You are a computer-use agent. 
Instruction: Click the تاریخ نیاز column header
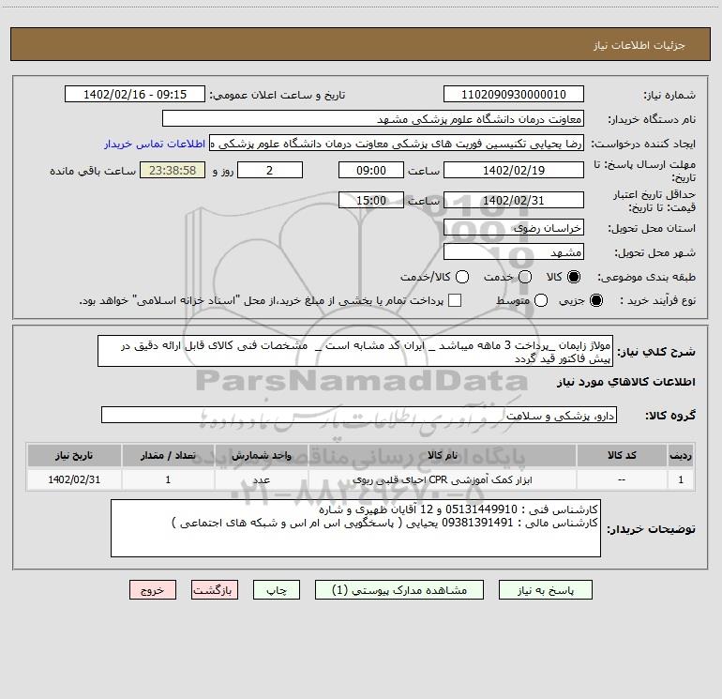point(74,455)
